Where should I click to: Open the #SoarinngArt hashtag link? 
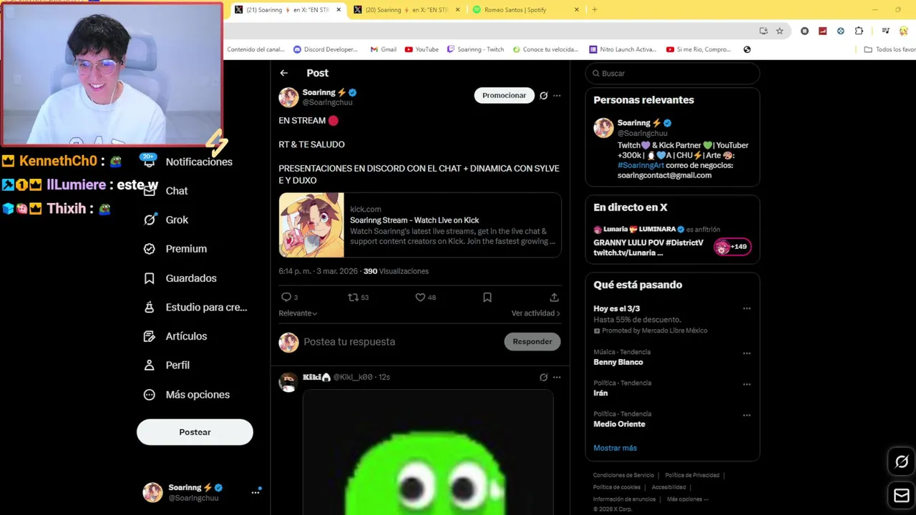[640, 165]
